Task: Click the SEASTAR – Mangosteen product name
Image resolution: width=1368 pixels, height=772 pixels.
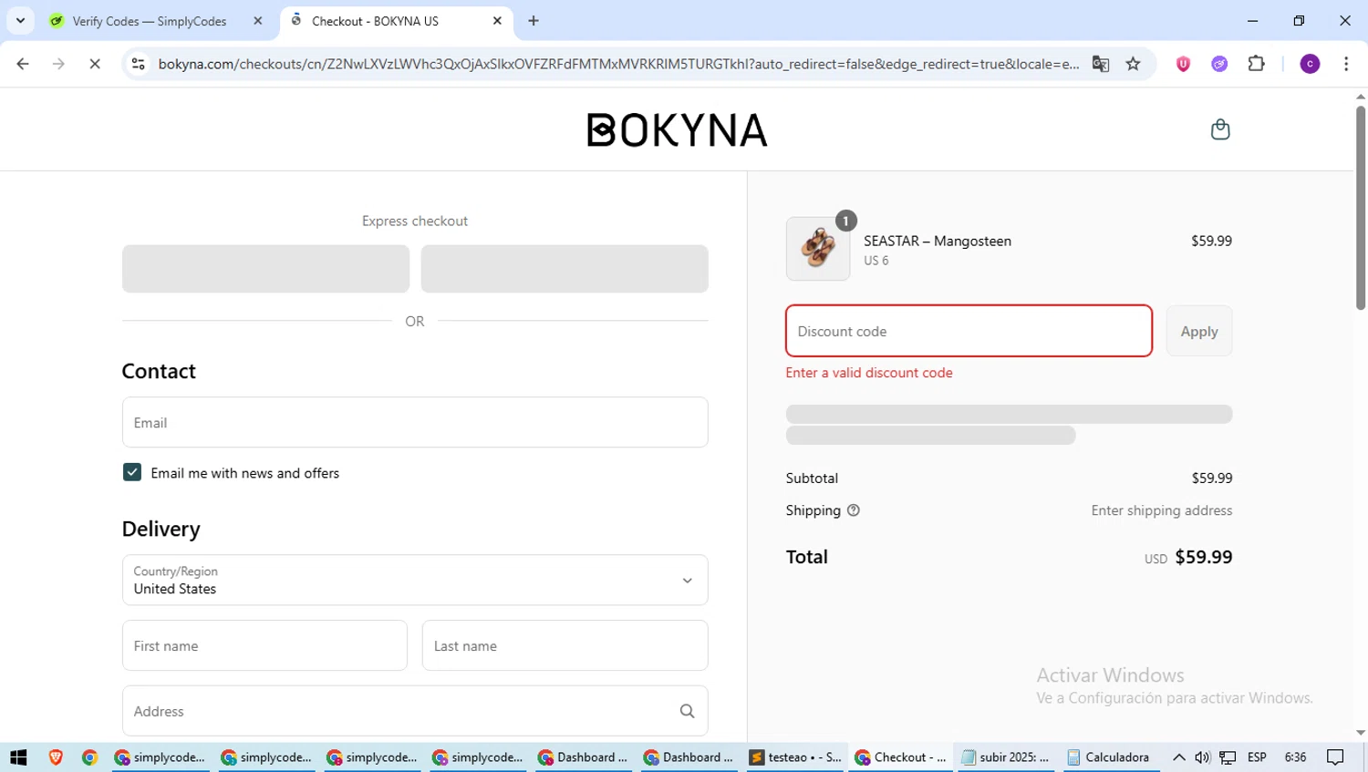Action: click(x=938, y=241)
